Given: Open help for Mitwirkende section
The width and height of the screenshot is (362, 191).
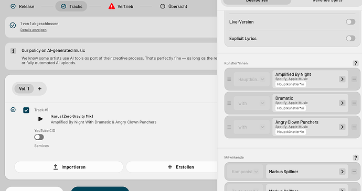Looking at the screenshot, I should click(x=356, y=158).
